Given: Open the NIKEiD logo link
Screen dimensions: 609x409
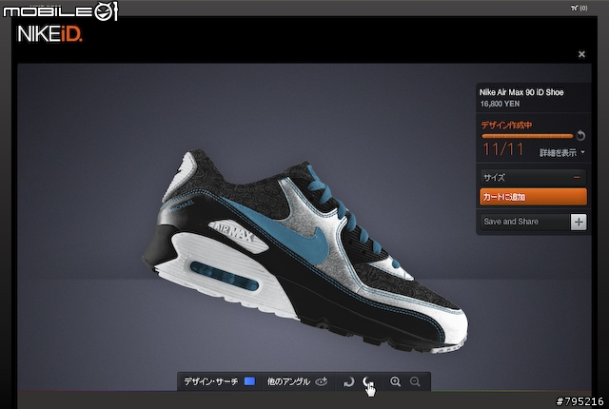Looking at the screenshot, I should tap(49, 34).
